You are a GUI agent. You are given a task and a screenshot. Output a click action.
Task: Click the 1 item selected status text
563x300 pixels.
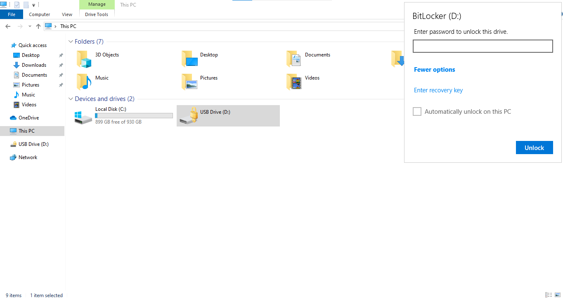tap(47, 295)
